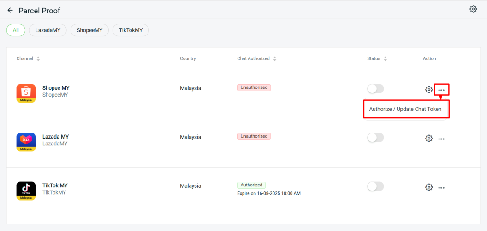Click the Lazada MY channel logo

26,142
